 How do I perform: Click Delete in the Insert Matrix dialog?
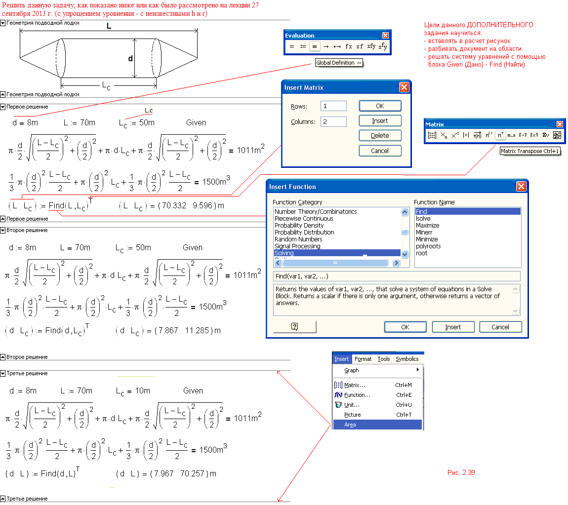click(380, 135)
